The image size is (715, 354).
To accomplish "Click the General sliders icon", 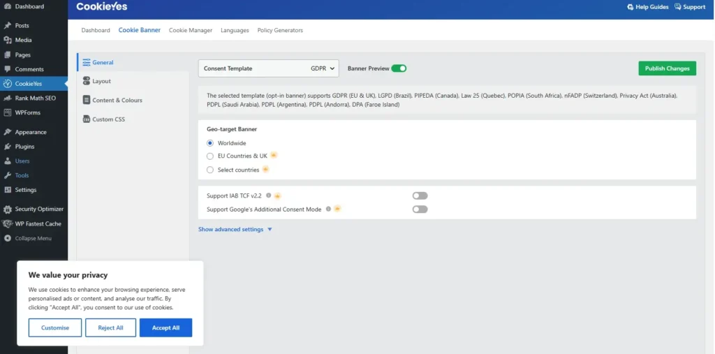I will [x=87, y=63].
